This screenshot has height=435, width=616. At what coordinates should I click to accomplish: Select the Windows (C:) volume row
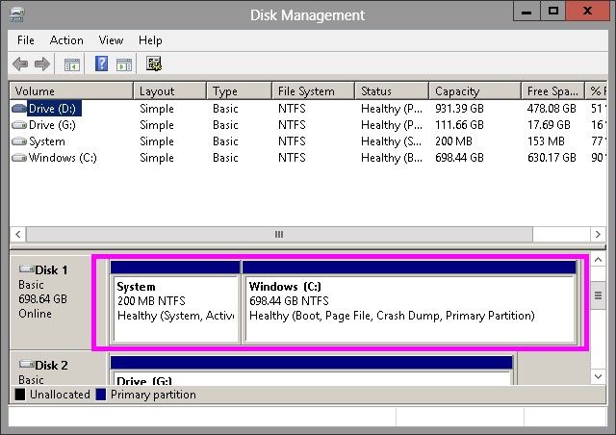[x=65, y=158]
